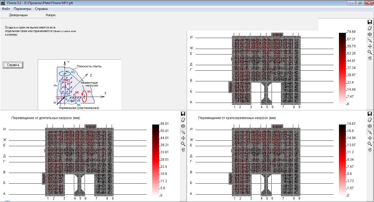This screenshot has height=202, width=374.
Task: Click legend value 9.34 in short-term scale
Action: click(x=350, y=160)
